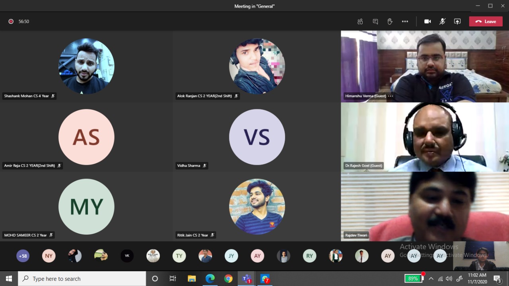Open File Explorer from the taskbar
The height and width of the screenshot is (286, 509).
click(x=192, y=278)
